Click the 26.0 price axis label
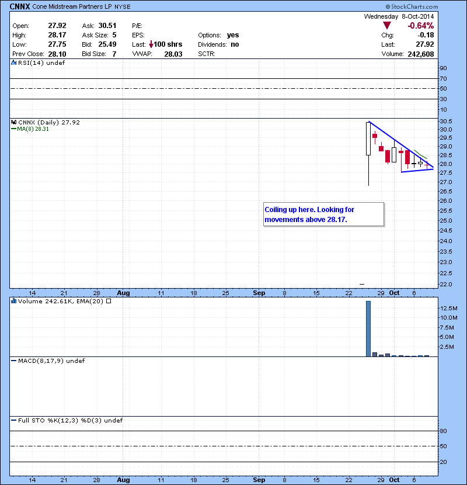This screenshot has height=485, width=467. click(x=445, y=200)
